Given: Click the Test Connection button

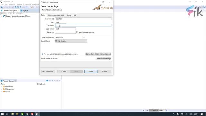Looking at the screenshot, I should point(48,71).
